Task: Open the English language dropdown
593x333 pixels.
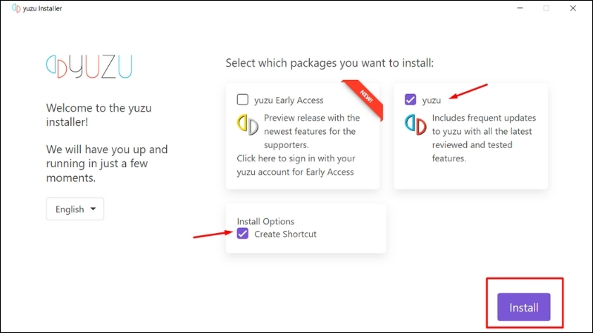Action: pos(75,209)
